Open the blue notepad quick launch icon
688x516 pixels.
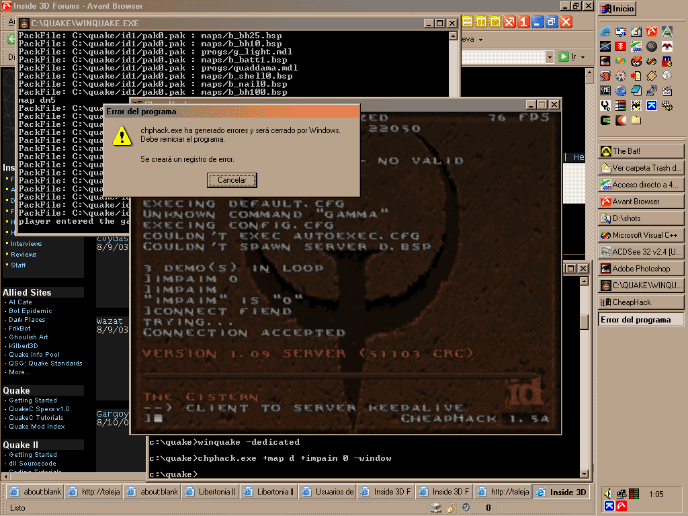click(636, 91)
